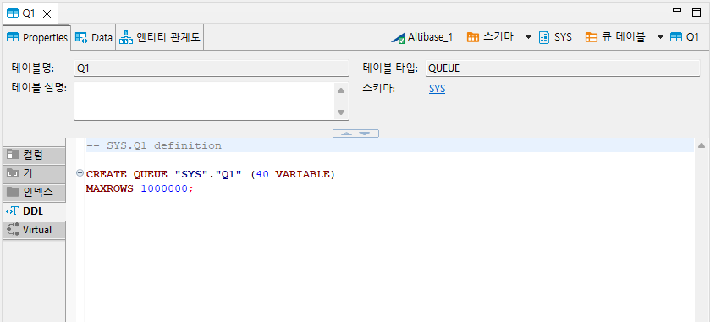Click the 테이블 설명 text area
The width and height of the screenshot is (710, 322).
tap(205, 101)
